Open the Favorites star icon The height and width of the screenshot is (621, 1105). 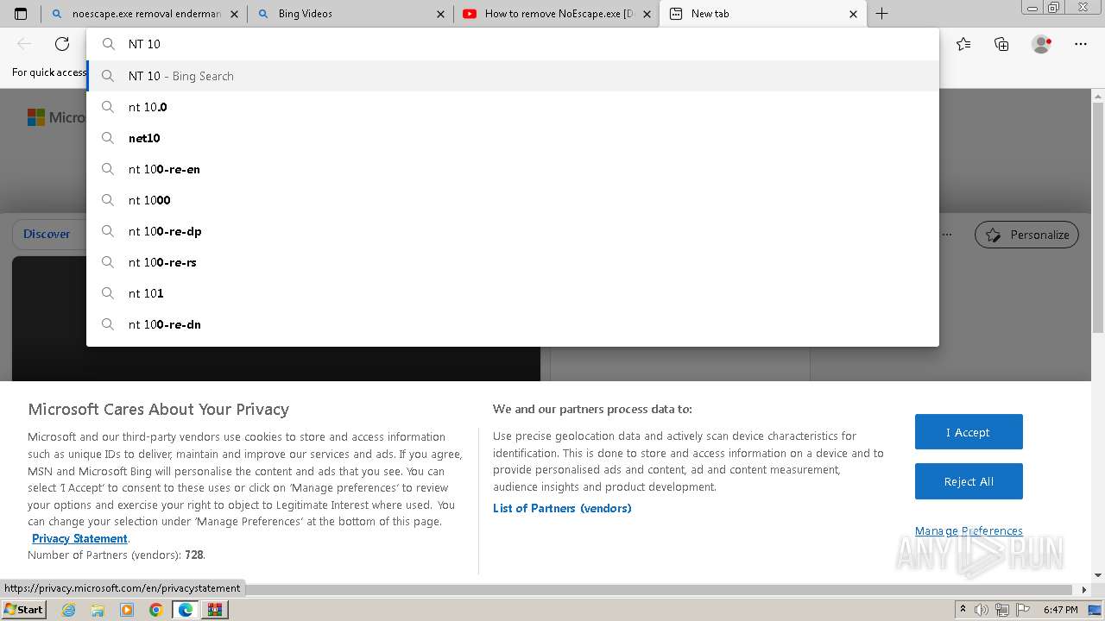point(963,44)
